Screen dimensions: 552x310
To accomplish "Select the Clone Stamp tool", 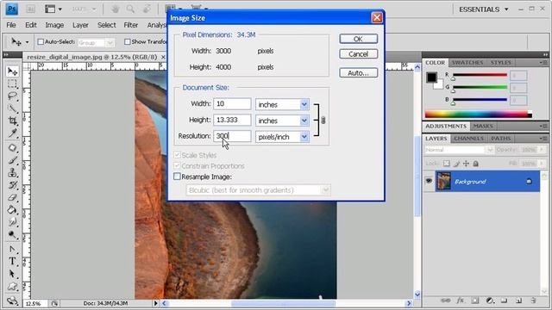I will (12, 172).
